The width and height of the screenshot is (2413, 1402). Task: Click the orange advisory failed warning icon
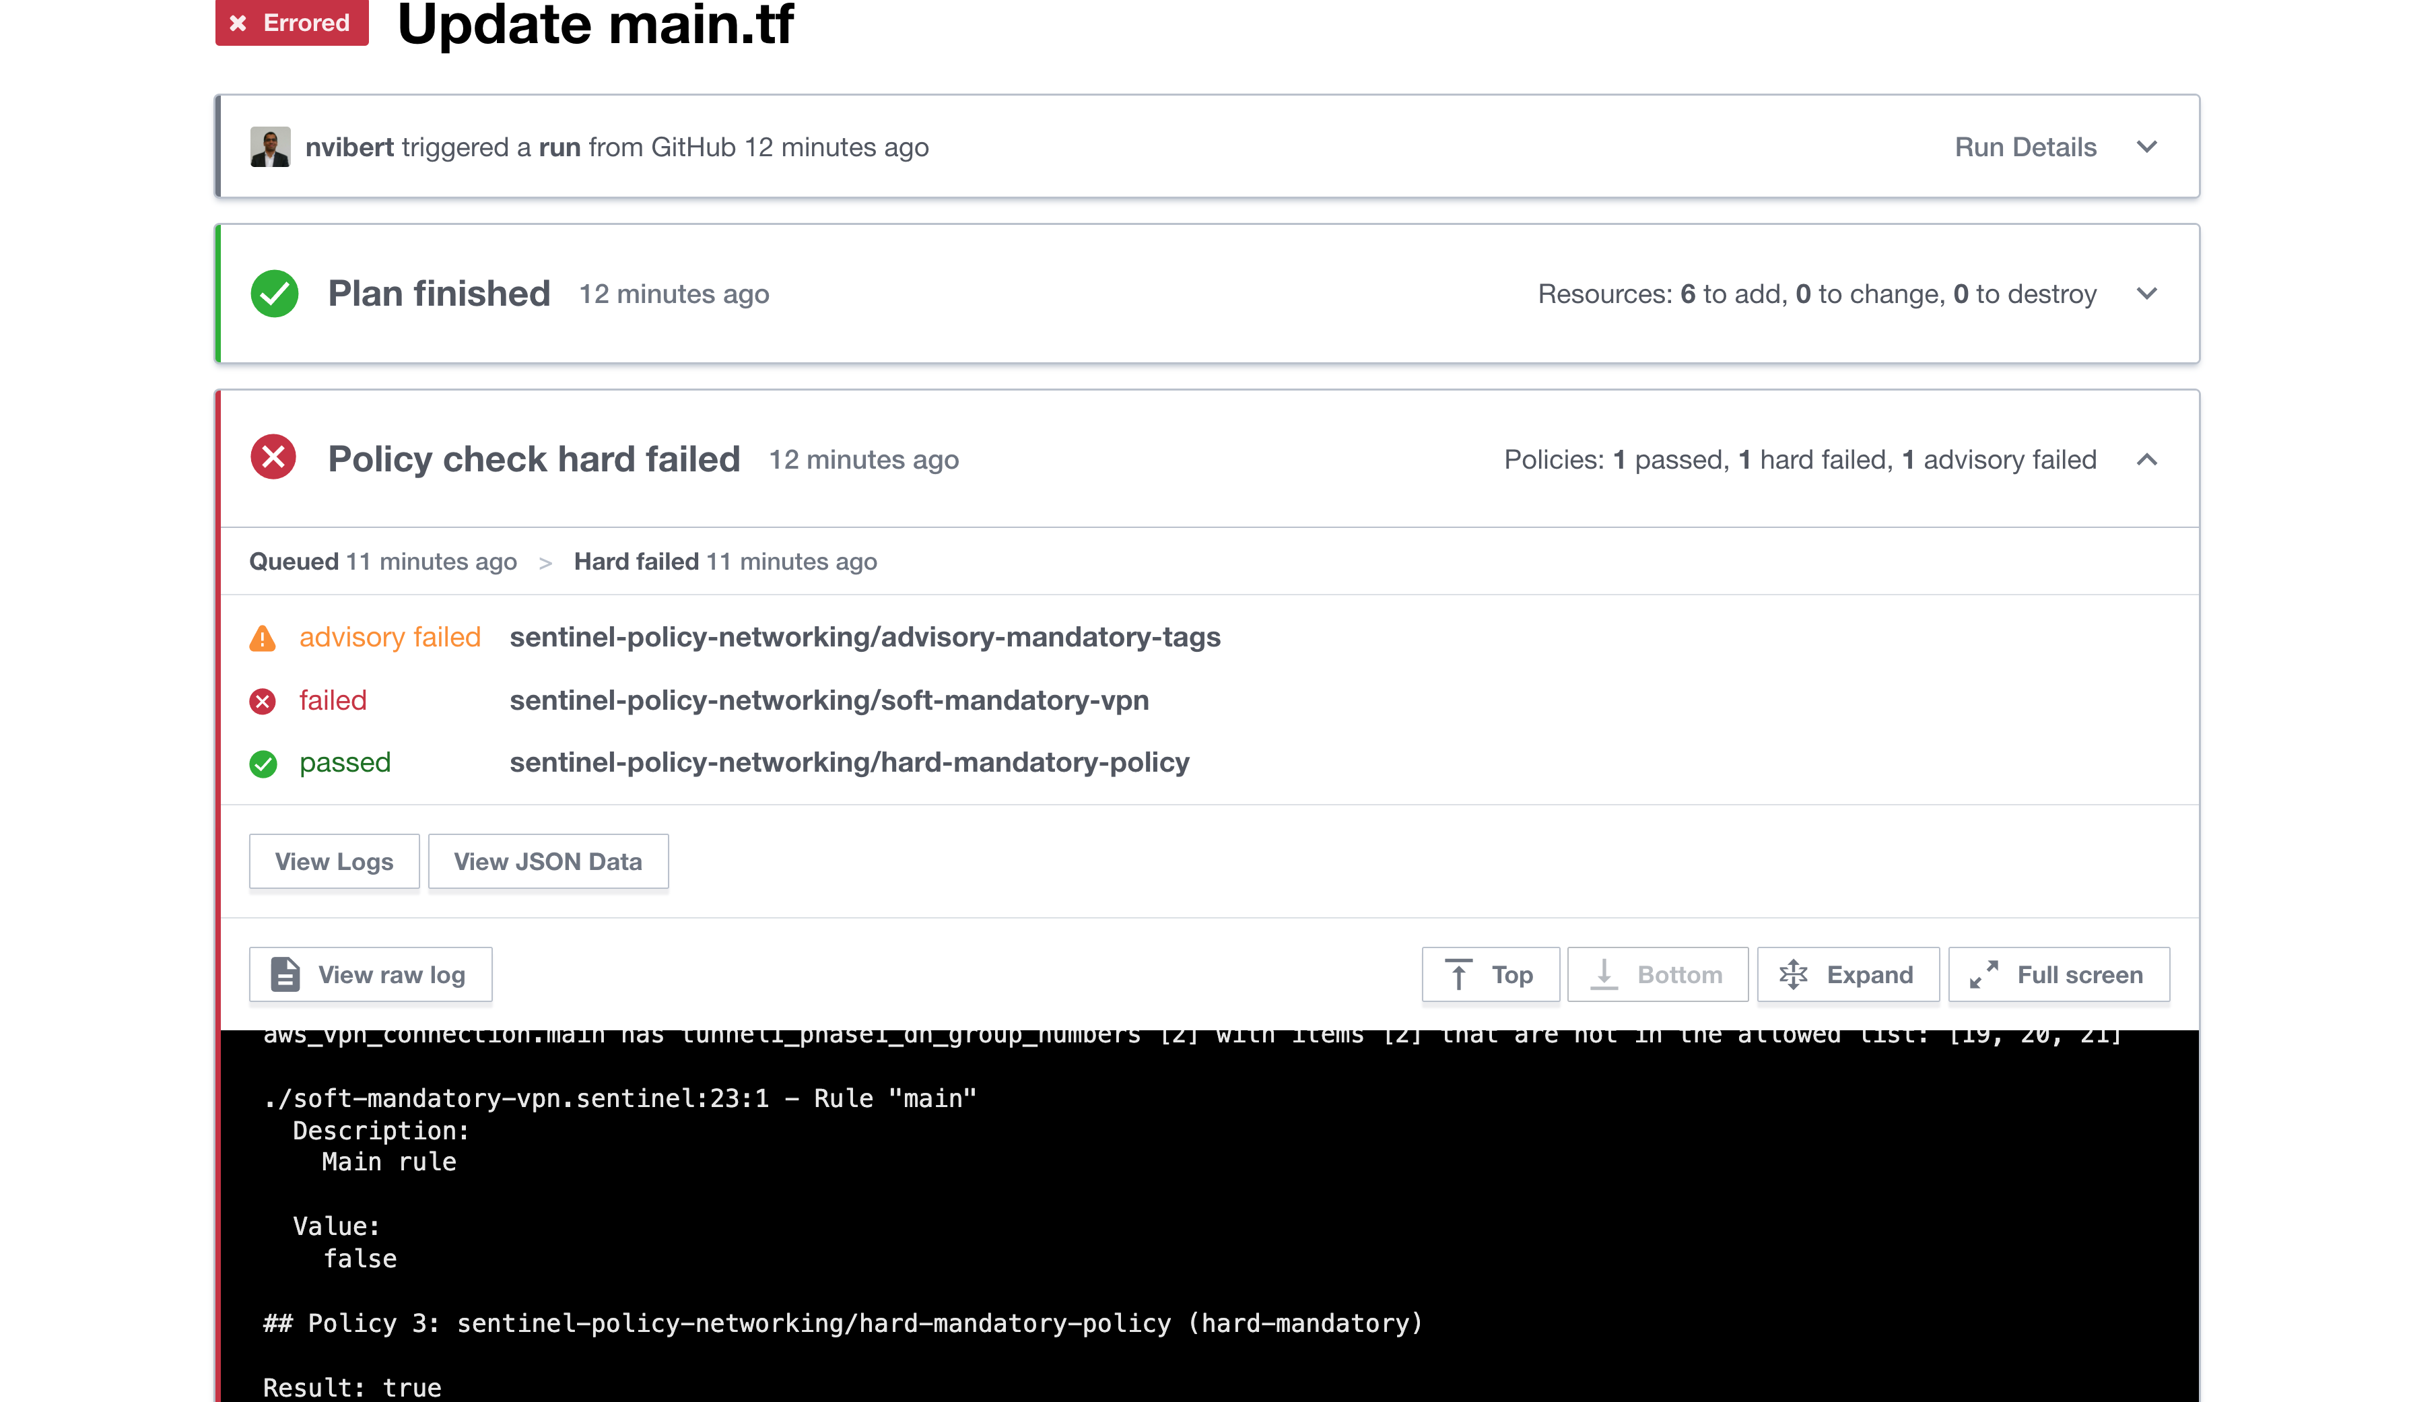(263, 638)
